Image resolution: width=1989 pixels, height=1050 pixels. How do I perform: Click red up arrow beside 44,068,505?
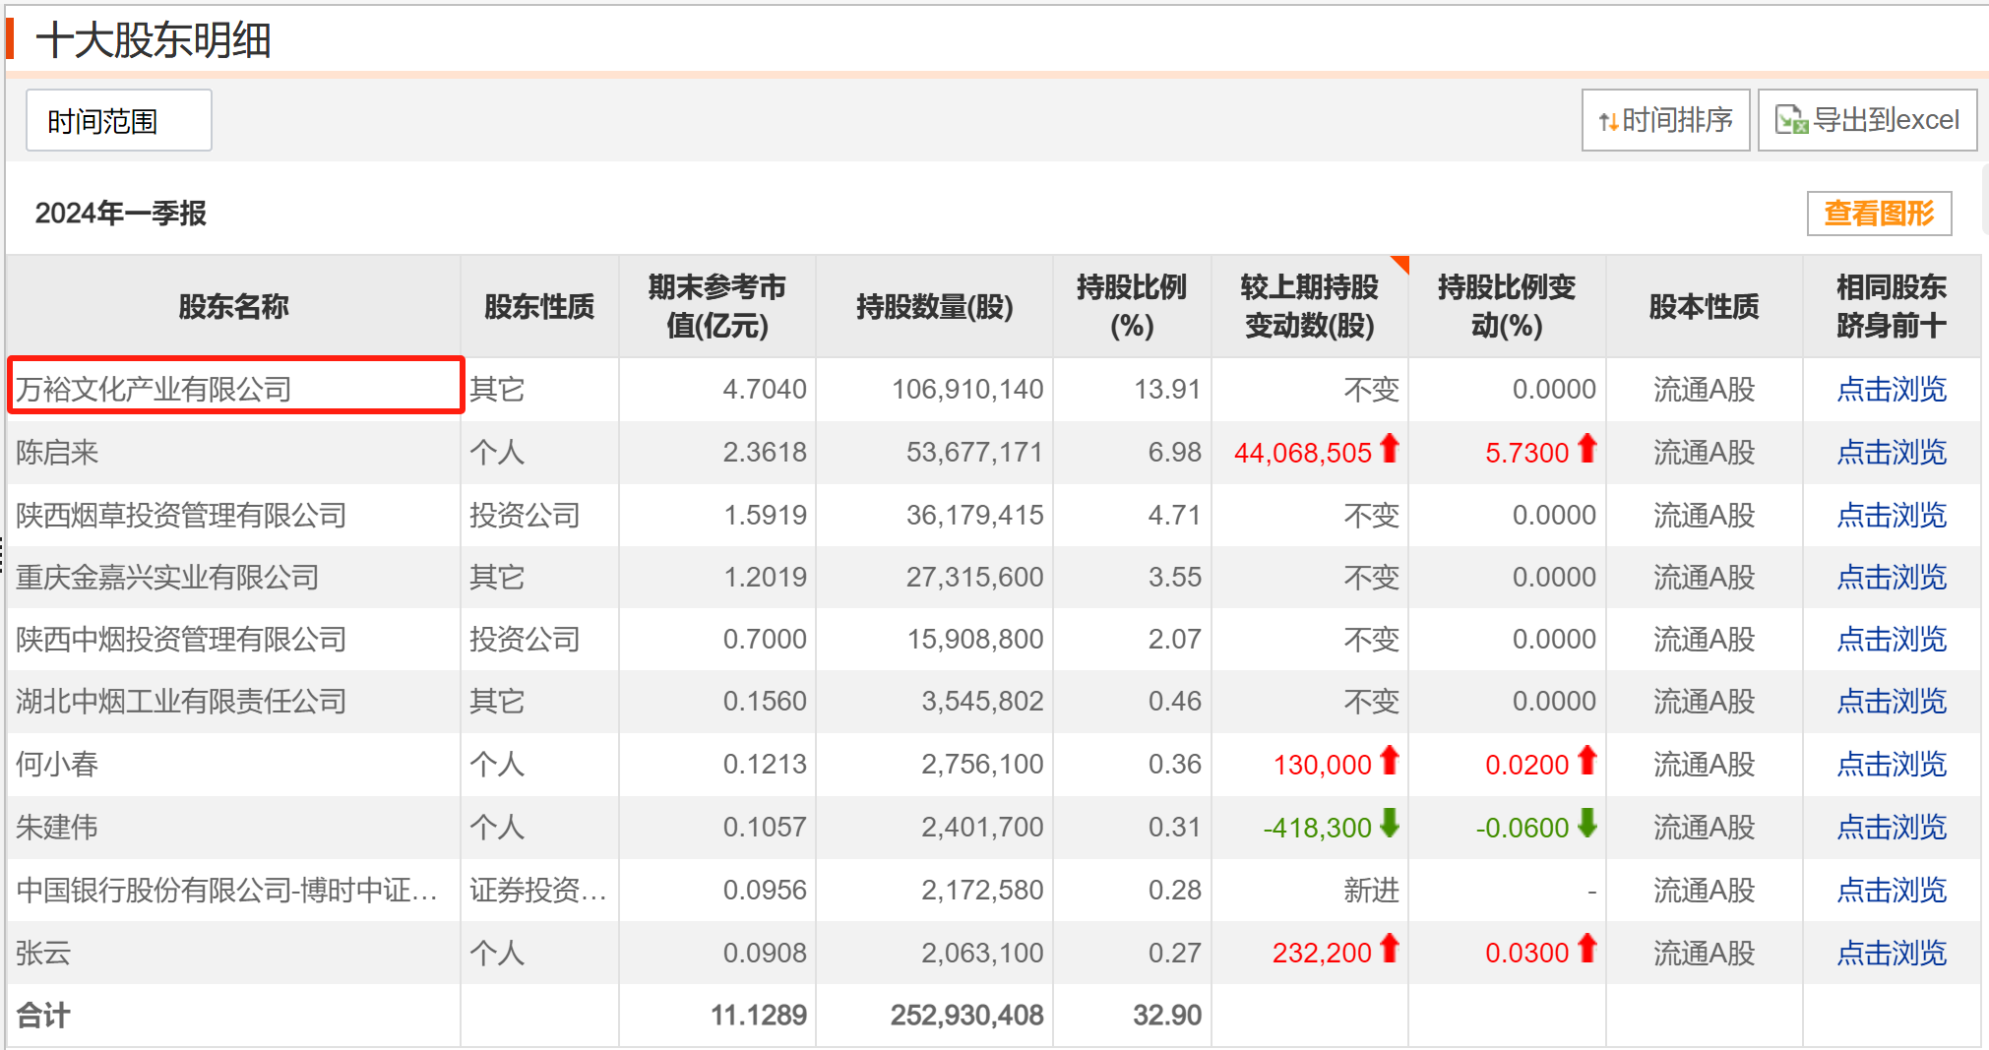(1389, 449)
